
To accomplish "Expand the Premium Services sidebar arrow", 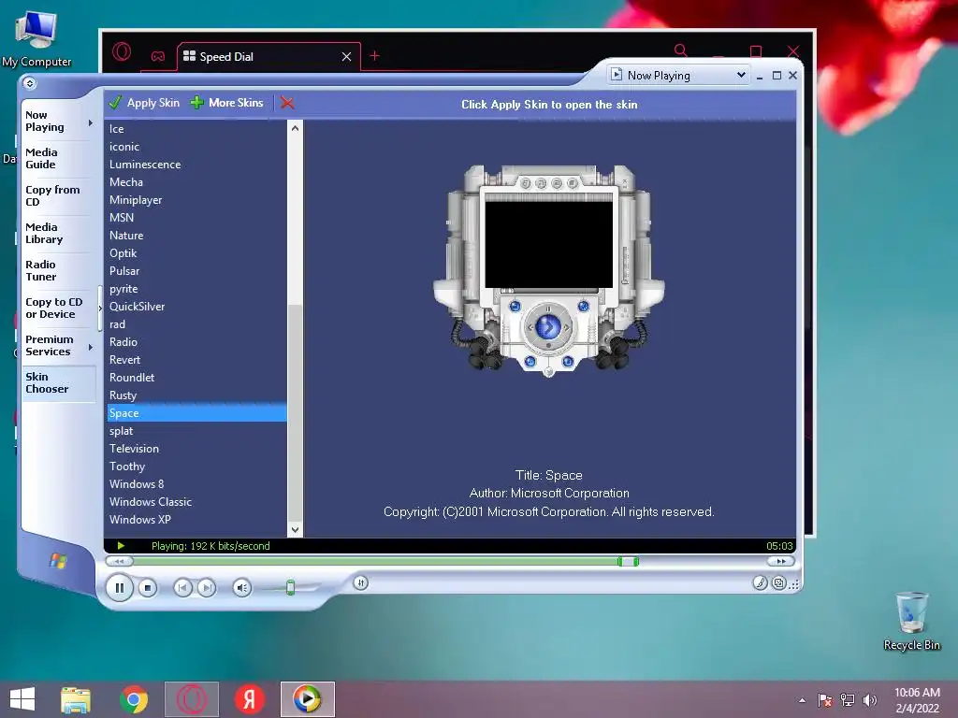I will [x=91, y=348].
